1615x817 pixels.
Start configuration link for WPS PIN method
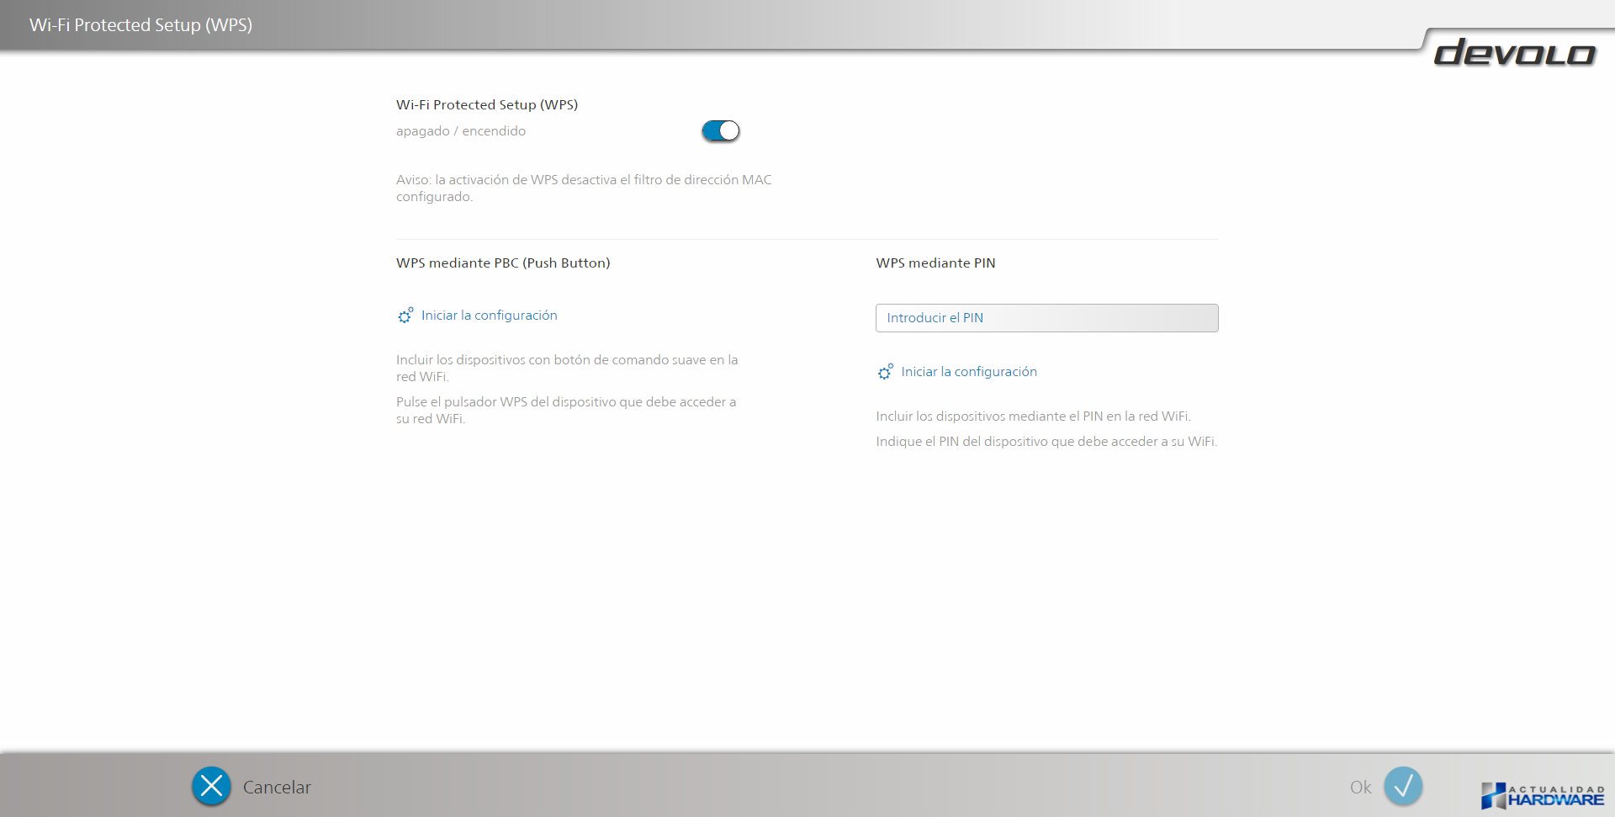(x=968, y=372)
